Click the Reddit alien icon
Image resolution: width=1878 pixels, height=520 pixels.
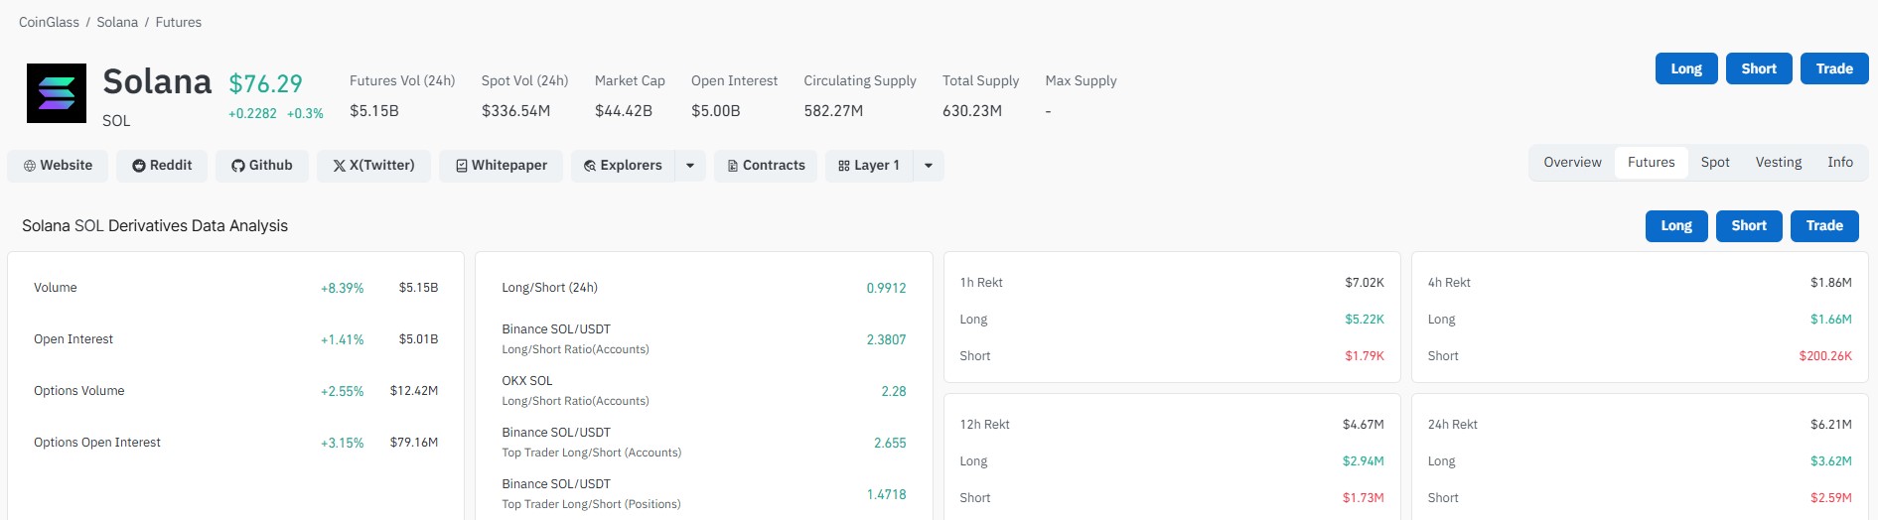click(139, 166)
